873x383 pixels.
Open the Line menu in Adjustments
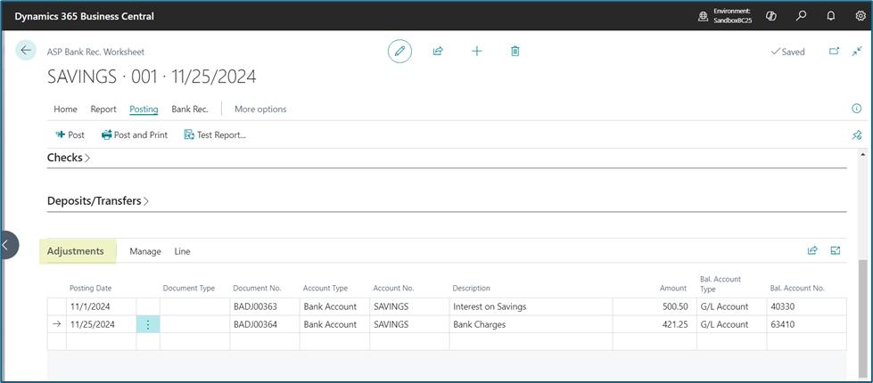[182, 251]
